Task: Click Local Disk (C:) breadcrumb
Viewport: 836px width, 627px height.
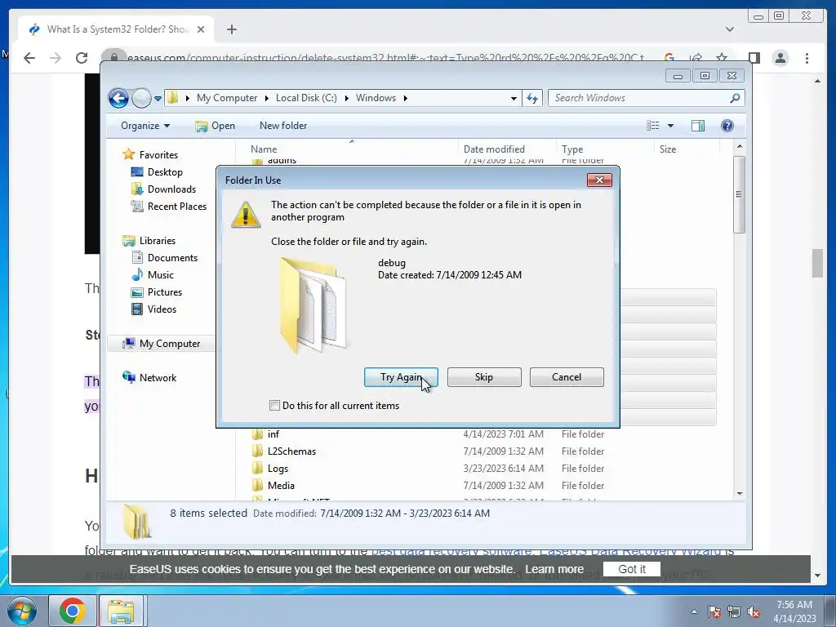Action: pyautogui.click(x=306, y=98)
